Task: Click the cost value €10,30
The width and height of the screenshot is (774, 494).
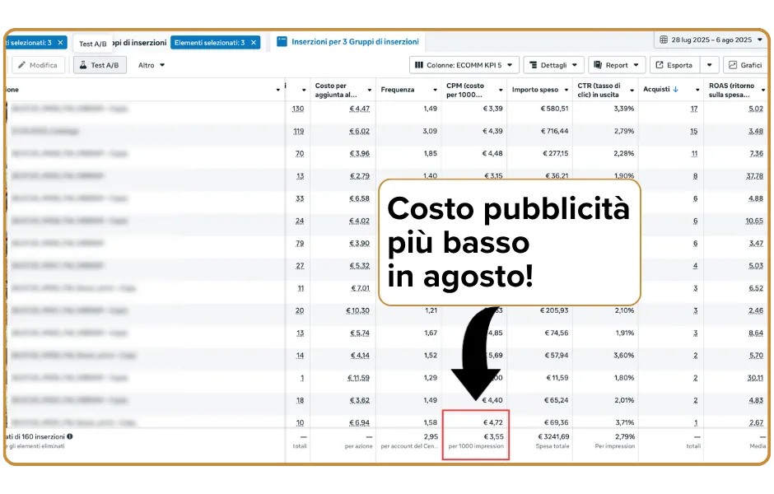Action: coord(358,311)
